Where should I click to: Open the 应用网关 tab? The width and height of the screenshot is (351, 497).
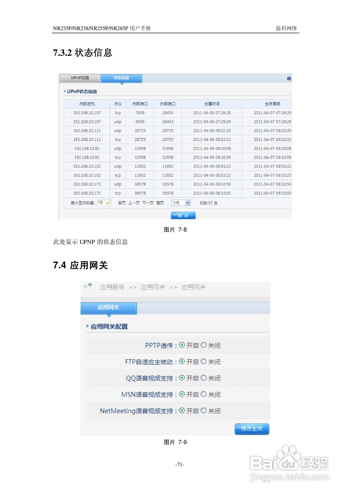[108, 308]
